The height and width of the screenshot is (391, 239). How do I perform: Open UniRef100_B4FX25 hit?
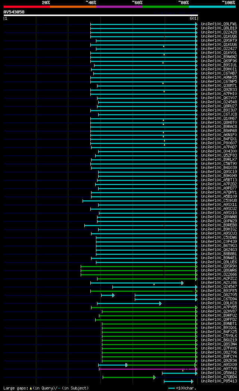pyautogui.click(x=219, y=332)
